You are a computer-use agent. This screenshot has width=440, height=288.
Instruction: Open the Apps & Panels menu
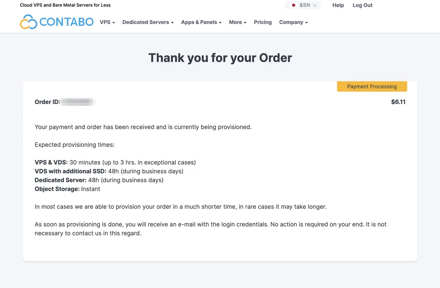[201, 22]
